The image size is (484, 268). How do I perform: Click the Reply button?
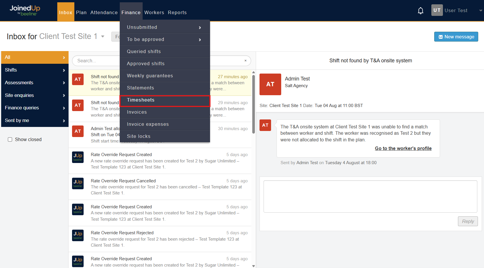click(468, 221)
